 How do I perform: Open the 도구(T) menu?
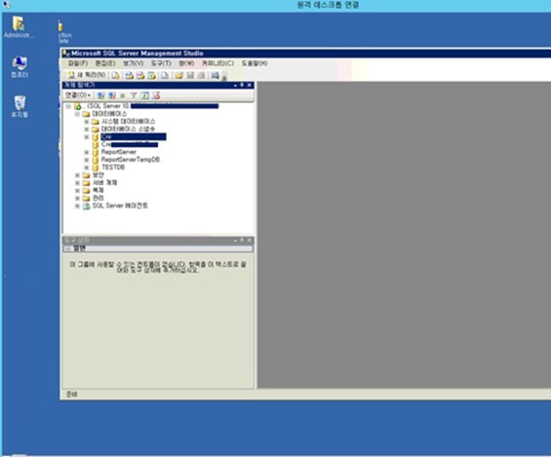pos(161,63)
